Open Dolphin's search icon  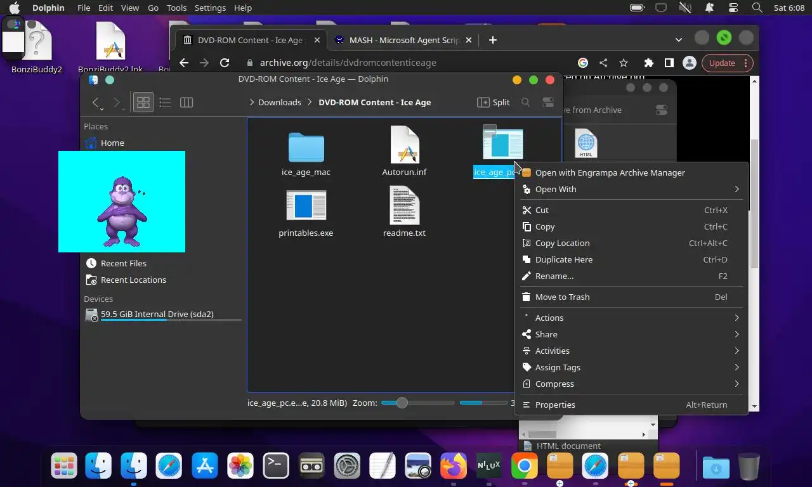point(525,102)
